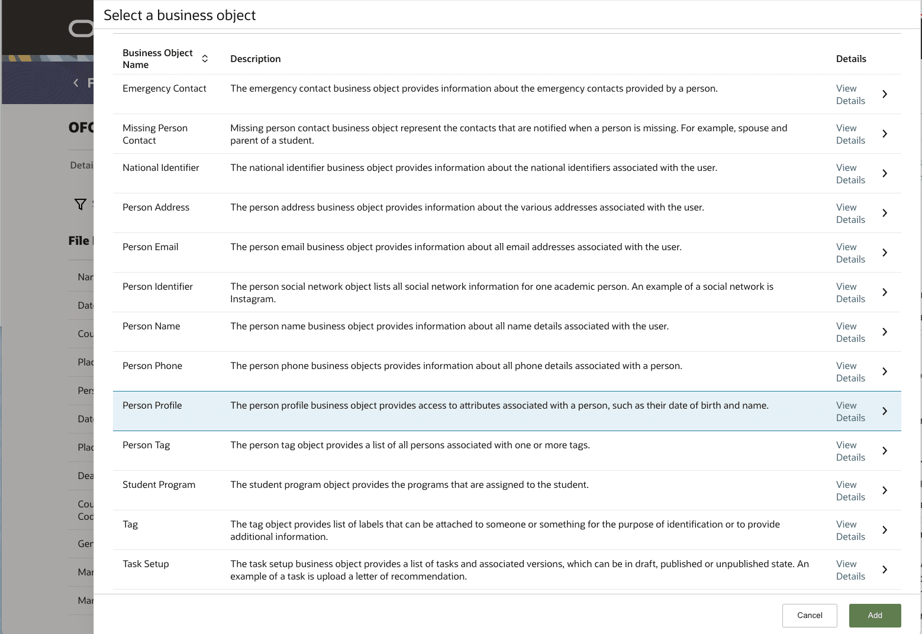The height and width of the screenshot is (634, 922).
Task: Open Person Name row chevron
Action: [885, 332]
